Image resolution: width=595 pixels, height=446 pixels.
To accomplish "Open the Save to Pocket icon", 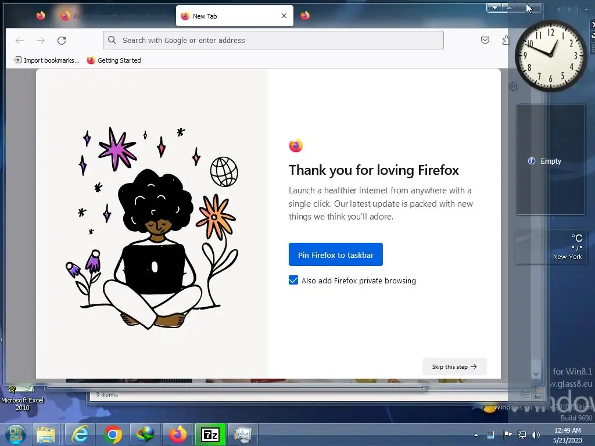I will click(x=485, y=40).
